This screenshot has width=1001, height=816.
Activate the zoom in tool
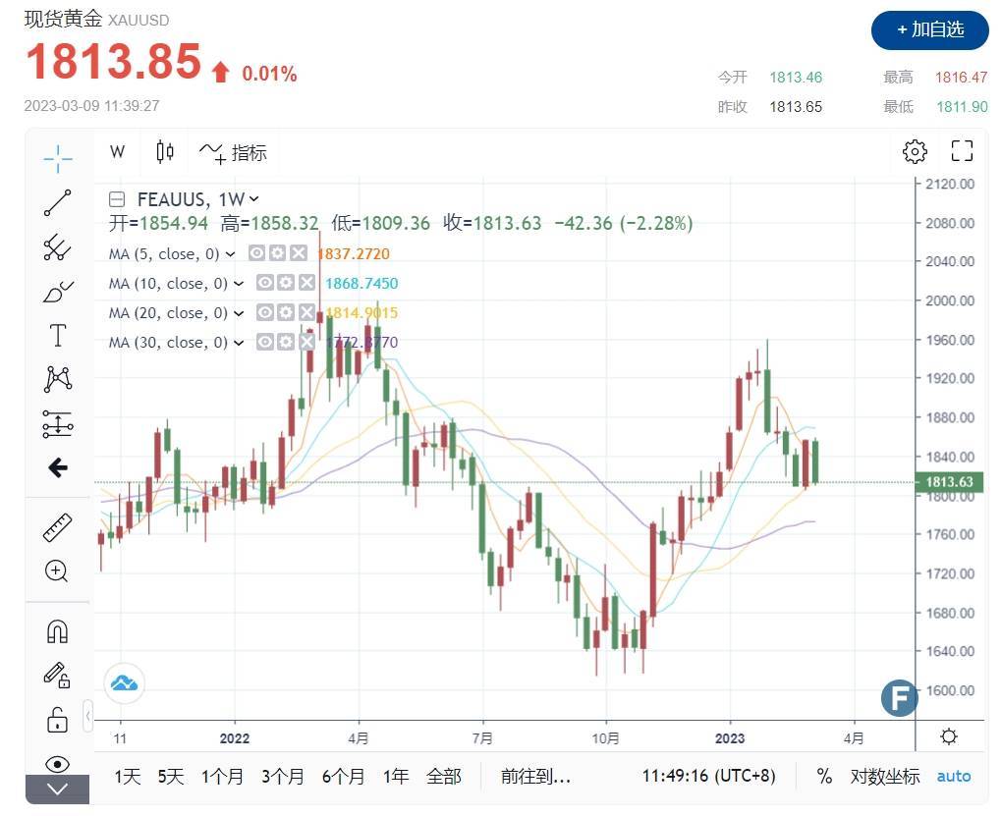tap(58, 571)
